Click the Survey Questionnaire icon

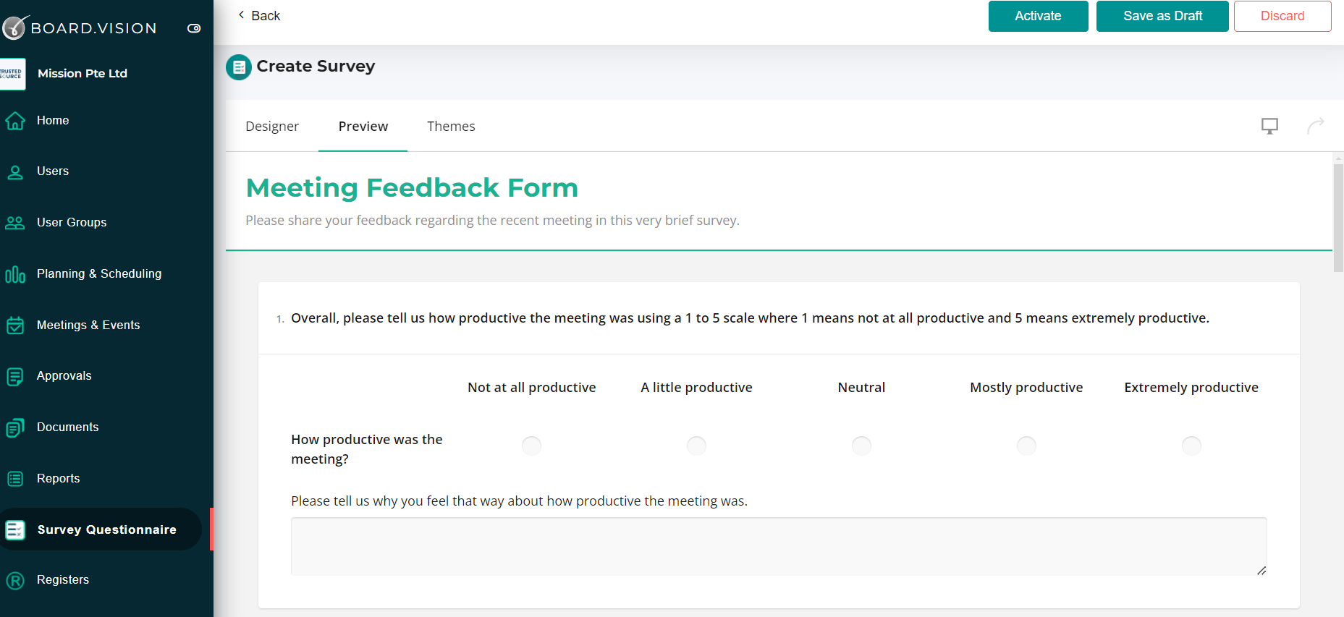(x=15, y=530)
